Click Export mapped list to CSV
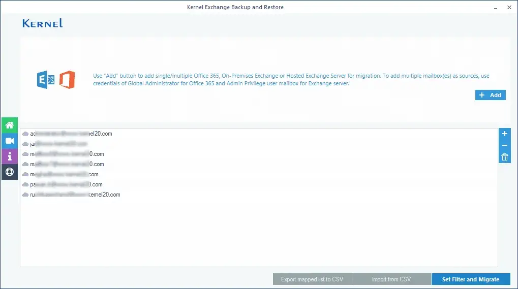 312,279
